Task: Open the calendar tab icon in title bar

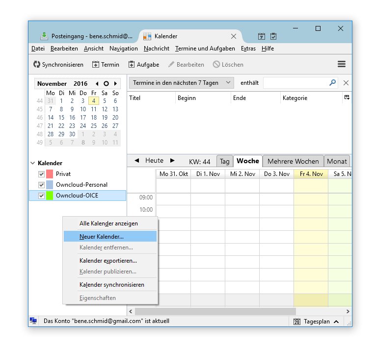Action: click(x=262, y=36)
